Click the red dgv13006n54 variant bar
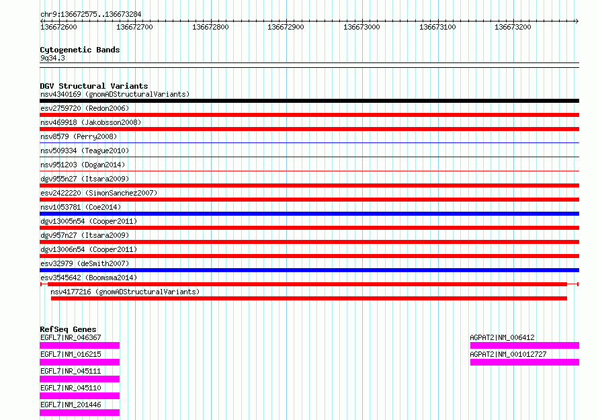Image resolution: width=598 pixels, height=420 pixels. [x=309, y=256]
